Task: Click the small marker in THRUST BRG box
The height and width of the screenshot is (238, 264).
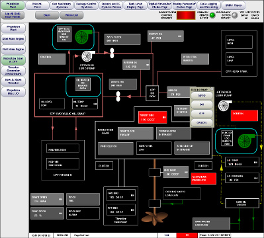Action: click(x=164, y=118)
